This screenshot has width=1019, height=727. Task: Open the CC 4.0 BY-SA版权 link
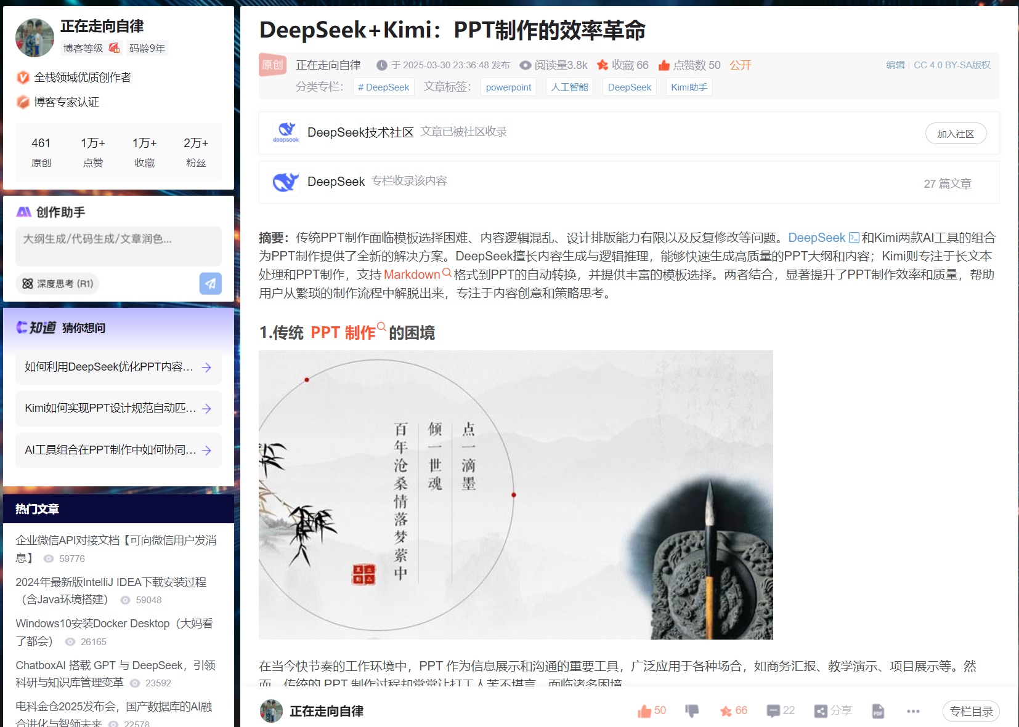click(952, 65)
